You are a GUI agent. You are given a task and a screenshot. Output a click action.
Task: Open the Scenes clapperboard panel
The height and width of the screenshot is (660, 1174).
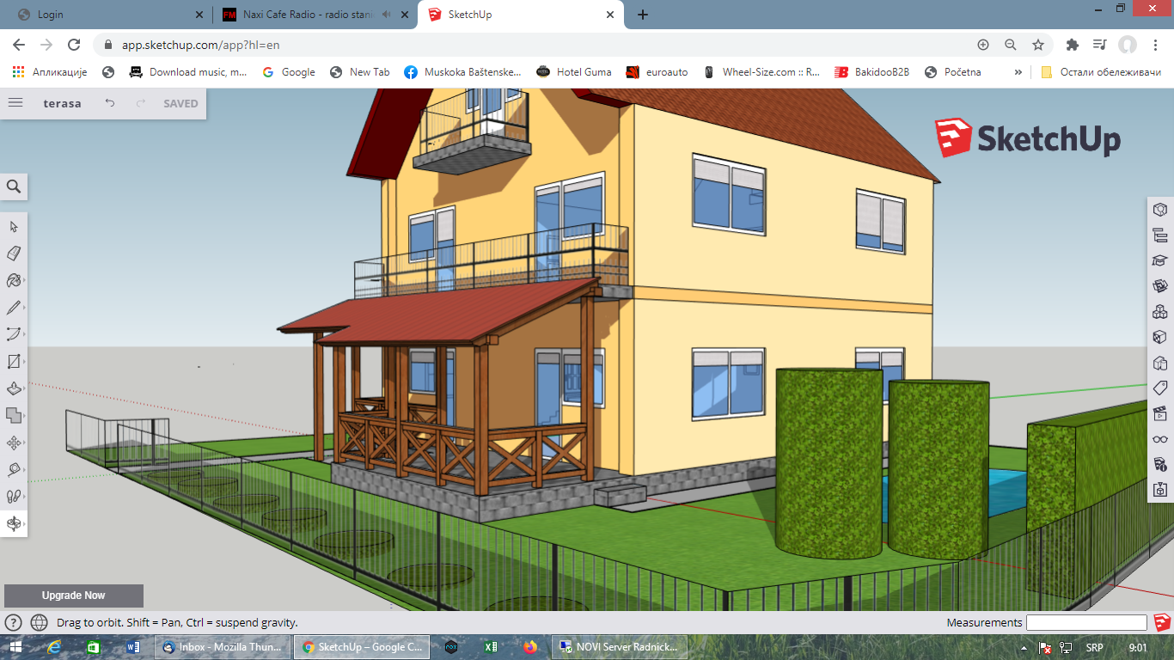[x=1159, y=413]
